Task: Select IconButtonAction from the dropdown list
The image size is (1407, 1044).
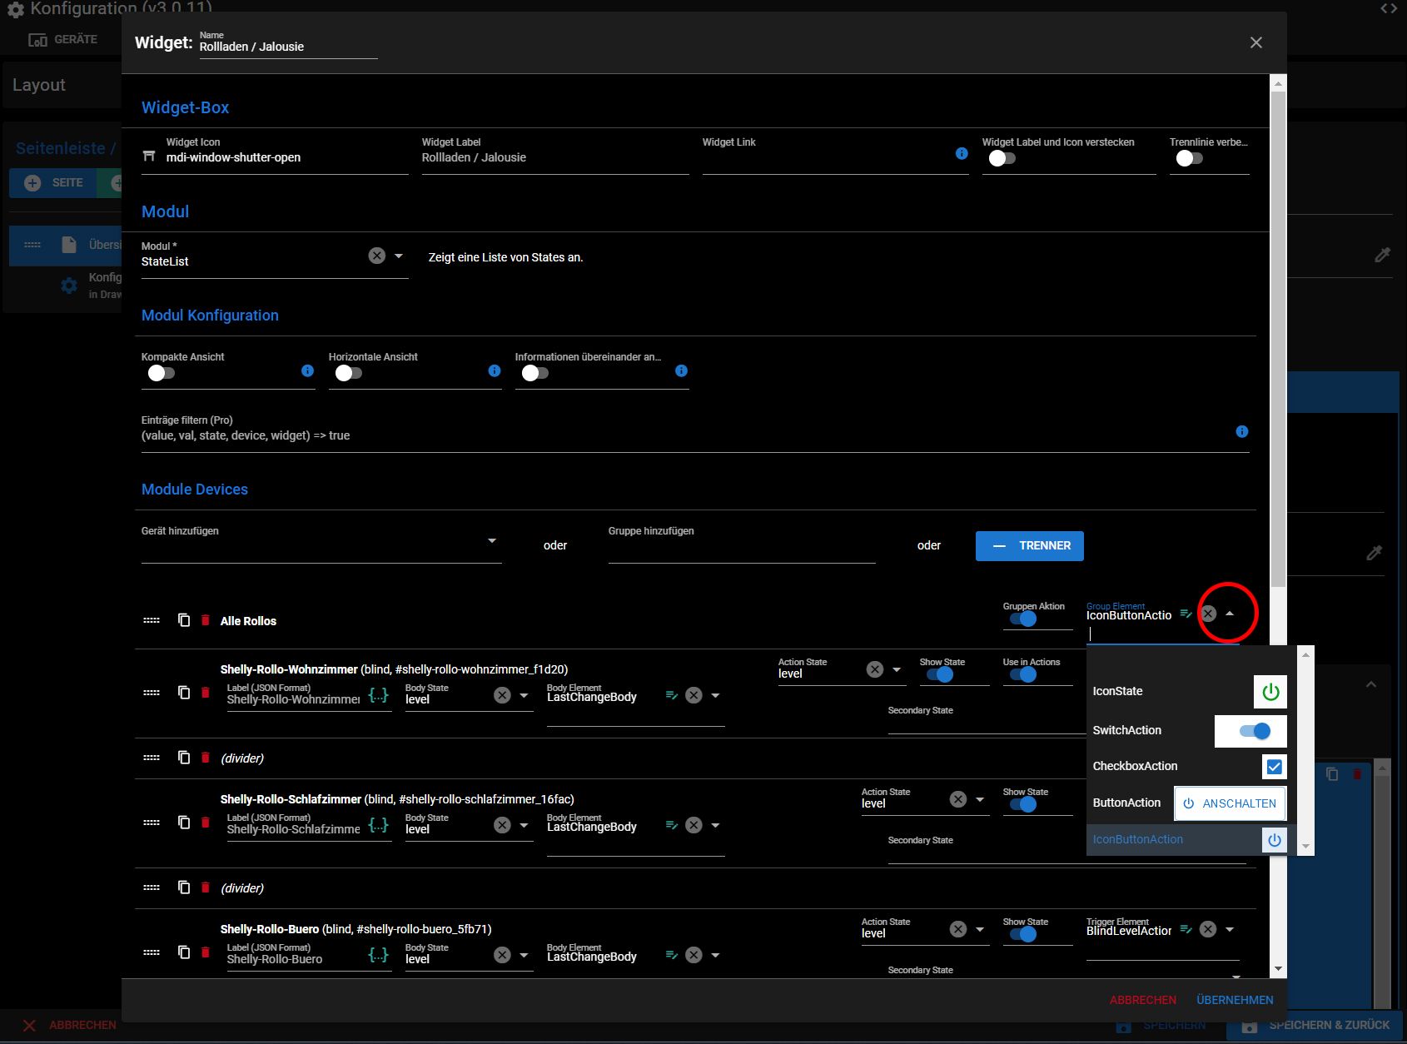Action: 1191,839
